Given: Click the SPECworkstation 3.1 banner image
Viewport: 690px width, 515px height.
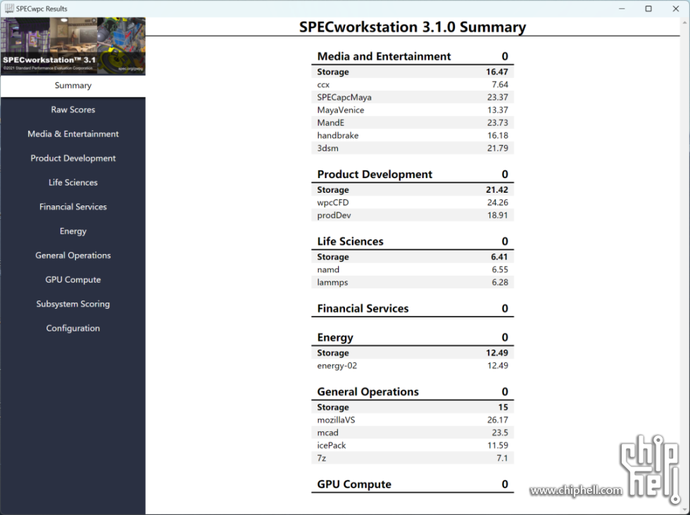Looking at the screenshot, I should coord(73,46).
